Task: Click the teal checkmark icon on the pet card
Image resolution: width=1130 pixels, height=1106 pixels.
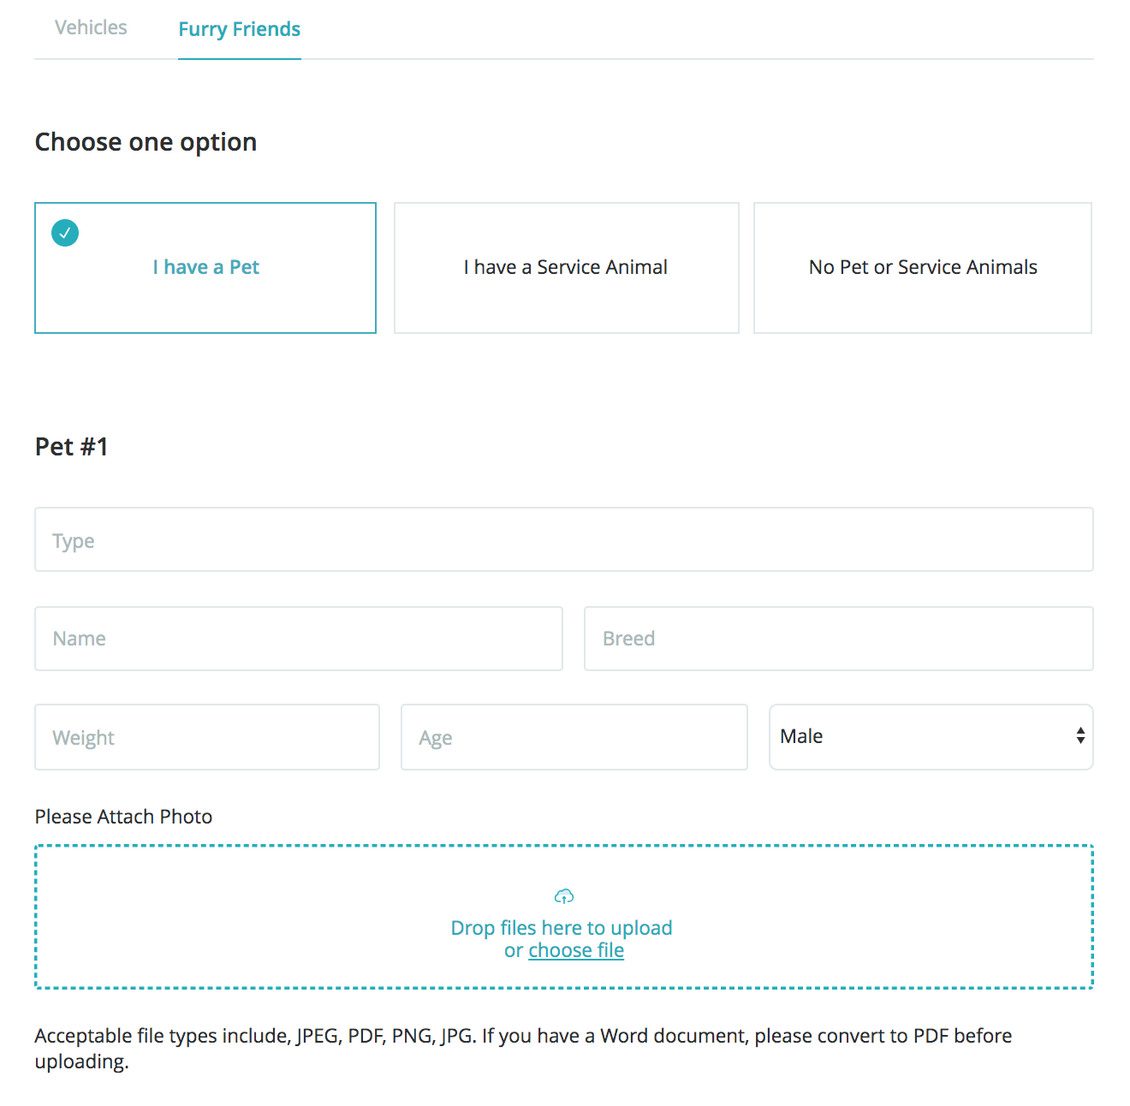Action: point(65,233)
